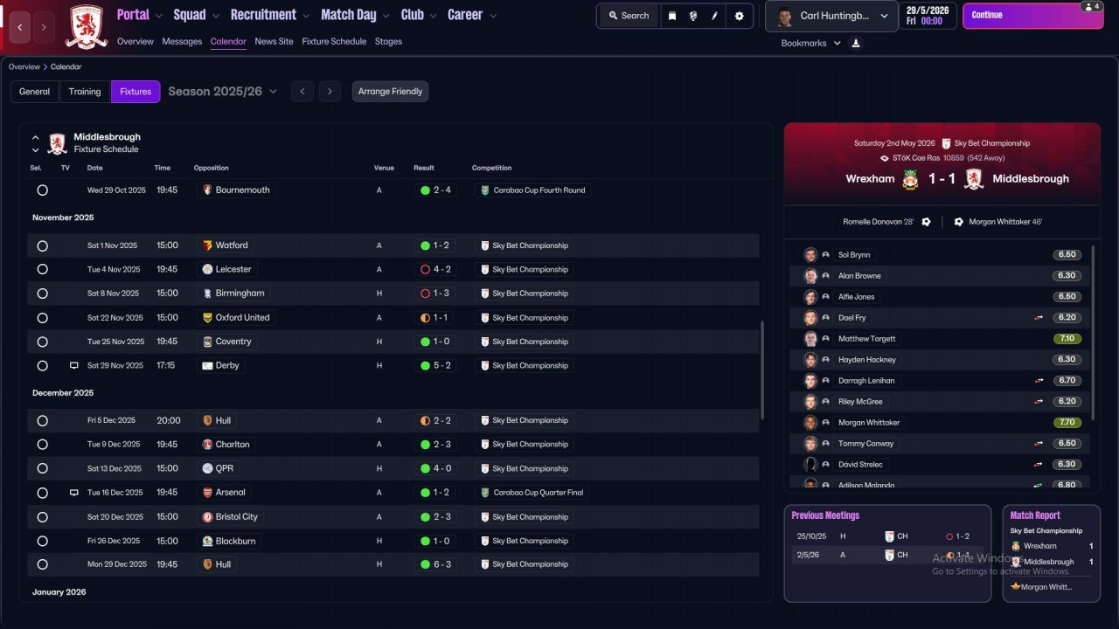Click the Carabao Cup icon on Bournemouth row
Viewport: 1119px width, 629px height.
click(x=485, y=190)
